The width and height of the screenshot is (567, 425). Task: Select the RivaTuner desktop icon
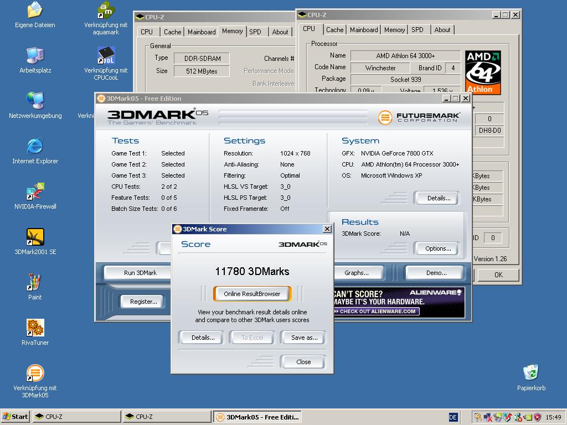click(35, 328)
